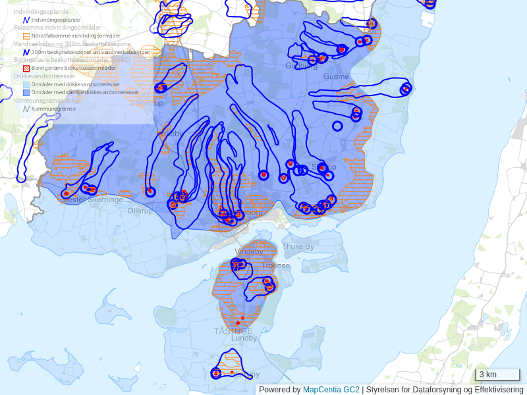Click the 300m beskyttelseszoner legend line icon

(26, 52)
